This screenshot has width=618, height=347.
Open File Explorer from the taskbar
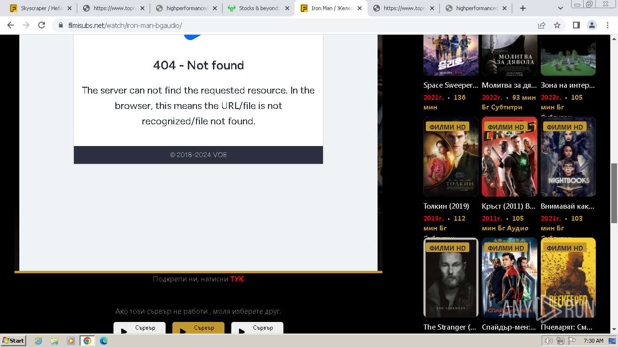point(55,341)
